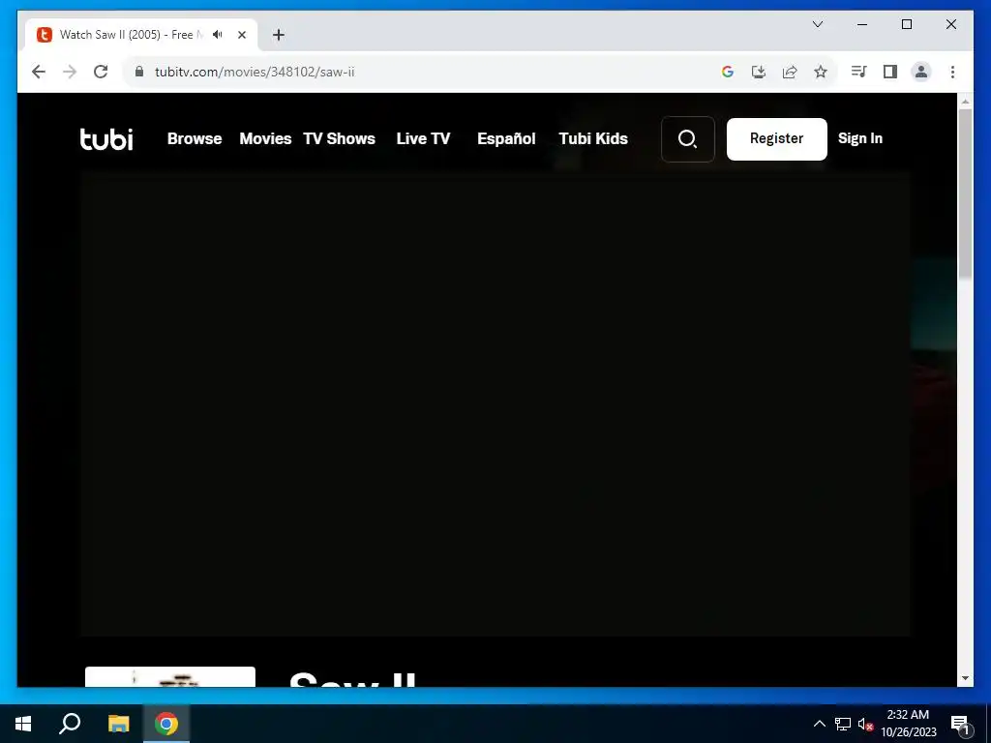
Task: Share this page icon
Action: coord(790,72)
